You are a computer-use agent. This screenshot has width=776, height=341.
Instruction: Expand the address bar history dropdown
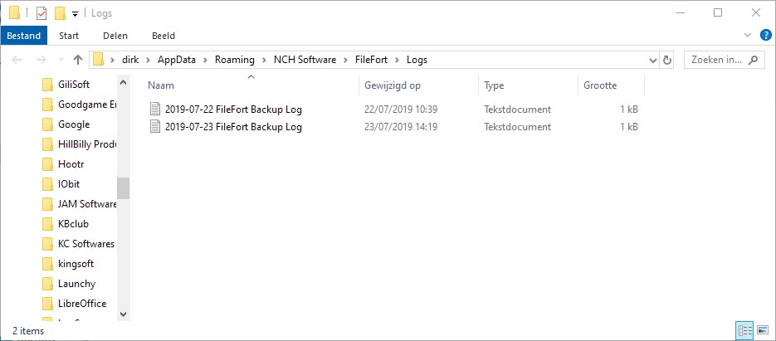point(652,60)
